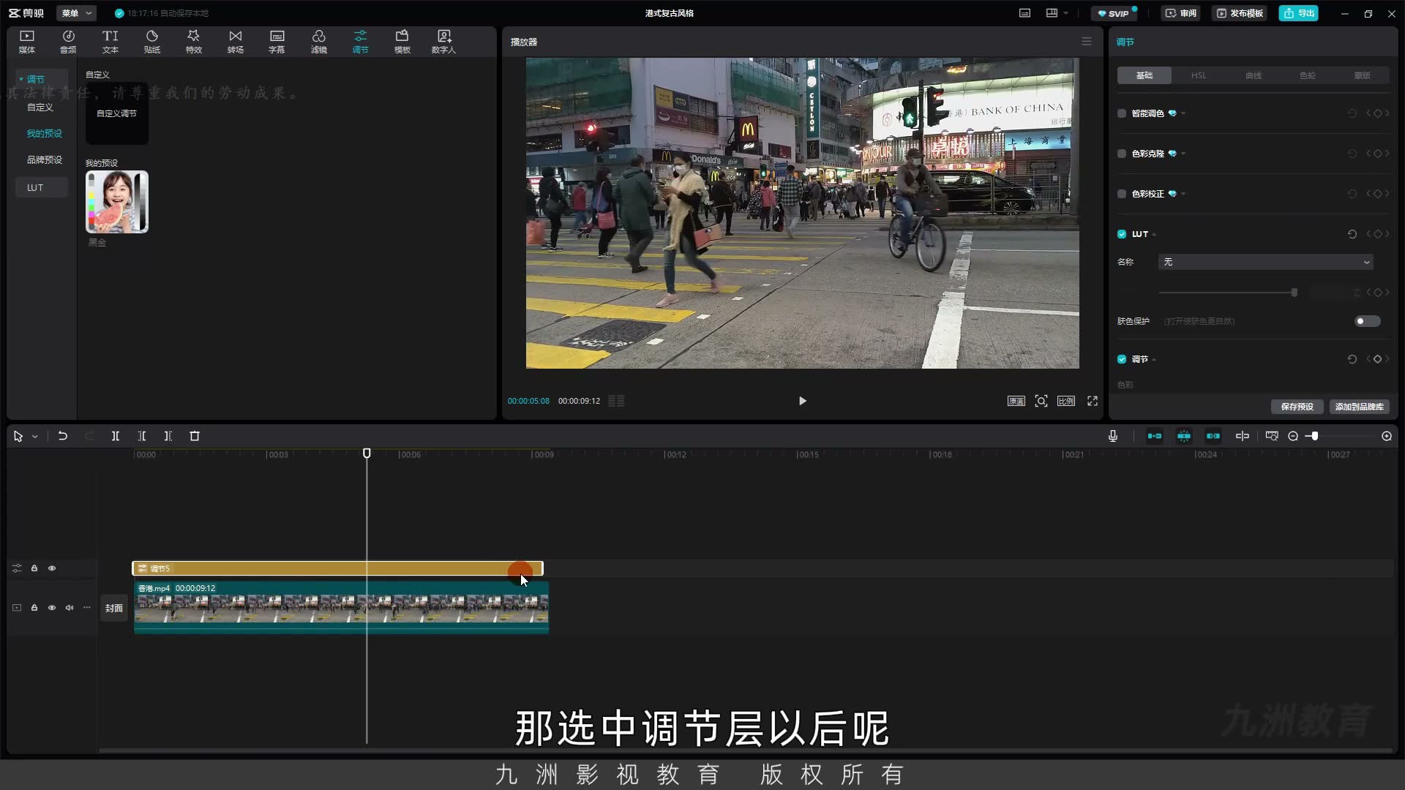
Task: Open the 数字人 digital human panel
Action: click(443, 42)
